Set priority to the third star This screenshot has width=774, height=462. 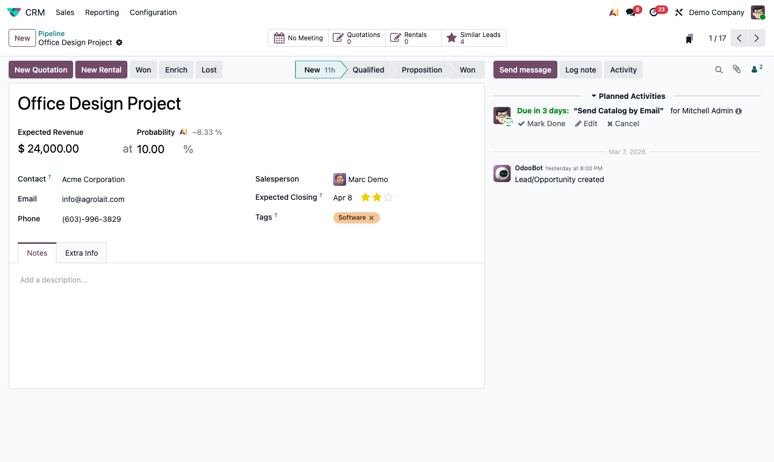pos(389,197)
